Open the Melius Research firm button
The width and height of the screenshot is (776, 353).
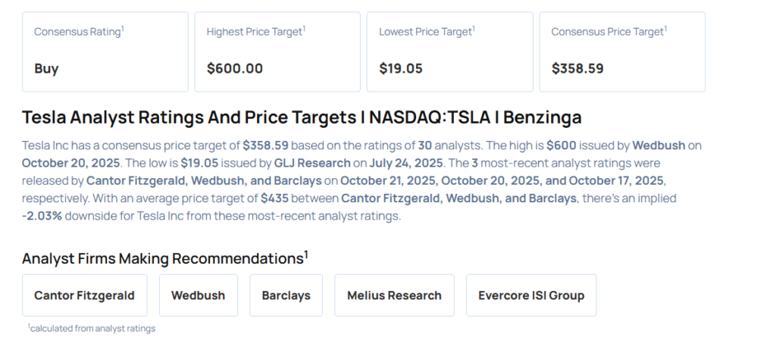pos(394,295)
